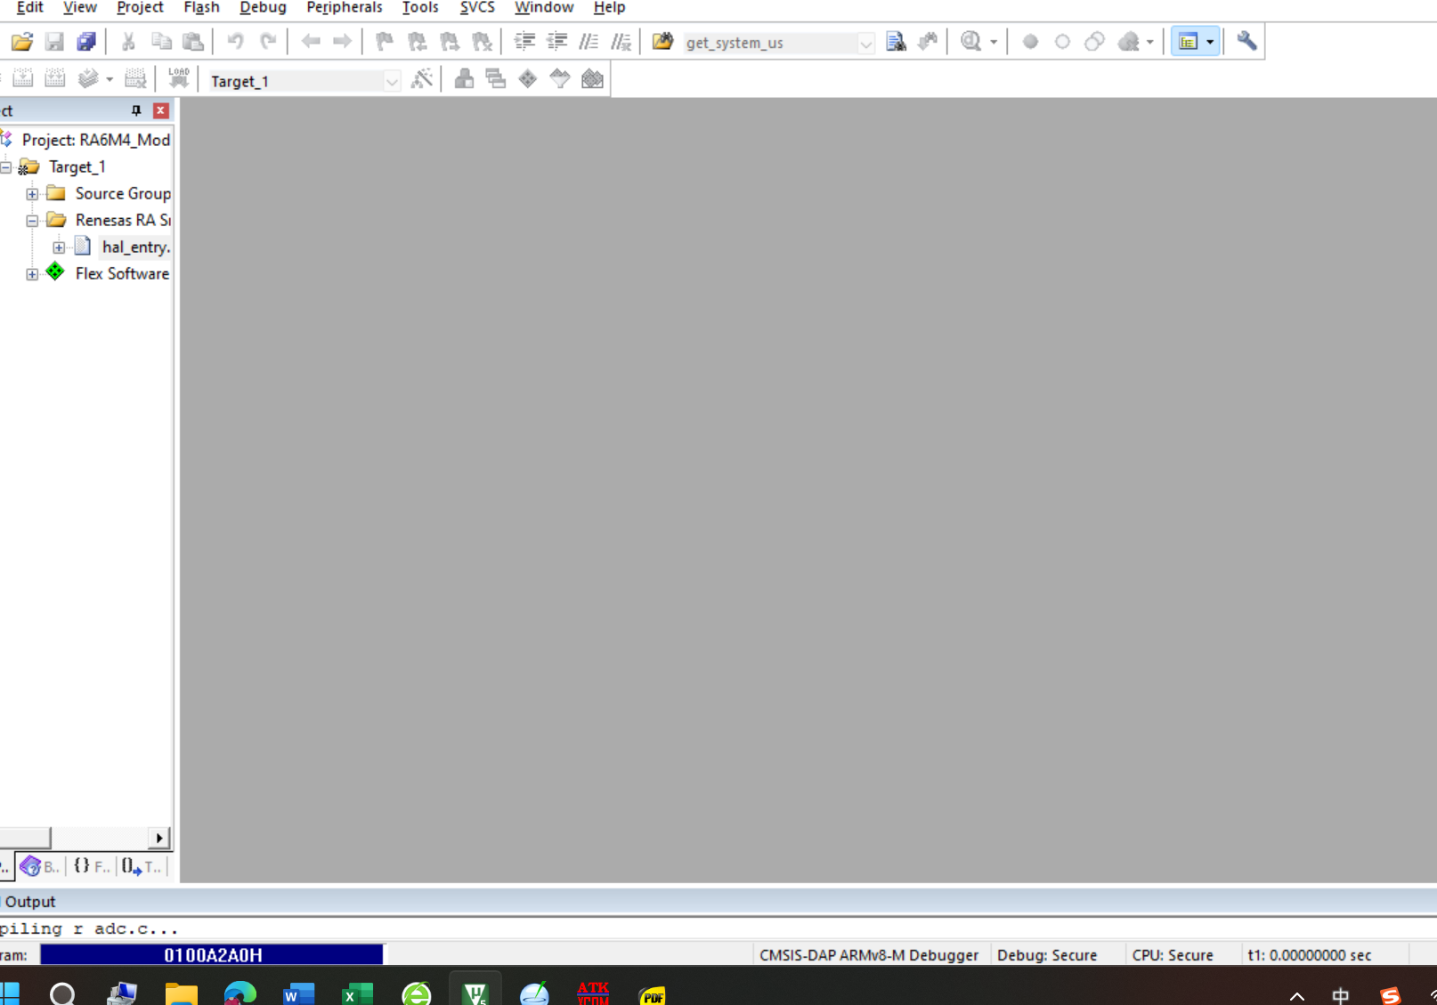The height and width of the screenshot is (1005, 1437).
Task: Click the Select Software Packs icon
Action: point(560,79)
